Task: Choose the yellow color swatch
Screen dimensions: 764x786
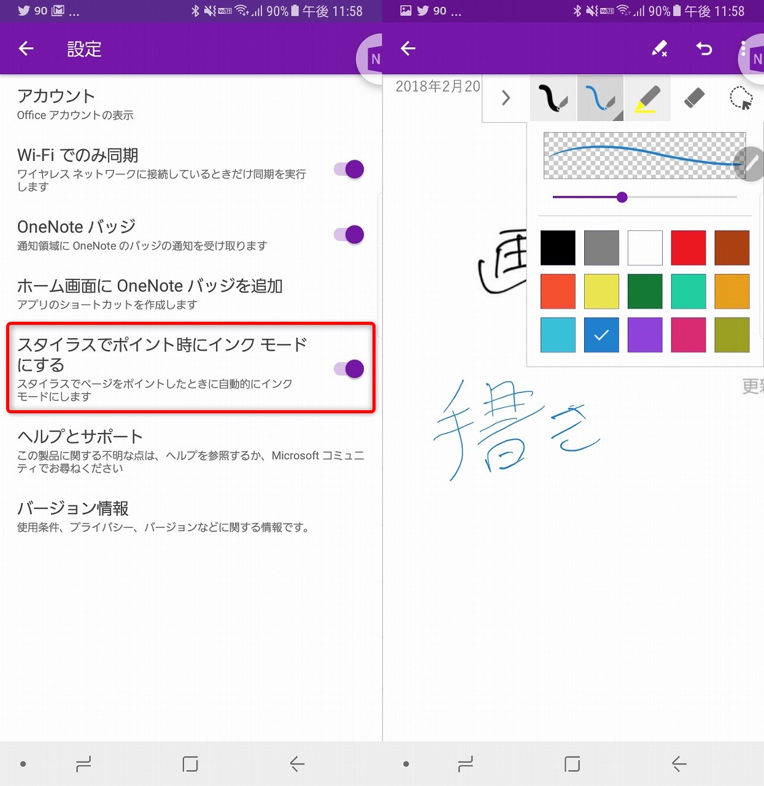Action: tap(601, 291)
